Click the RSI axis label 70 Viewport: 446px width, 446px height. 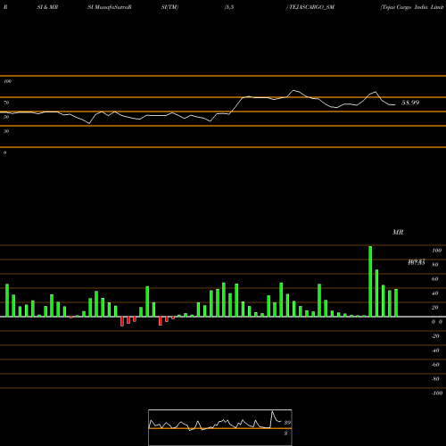coord(6,103)
